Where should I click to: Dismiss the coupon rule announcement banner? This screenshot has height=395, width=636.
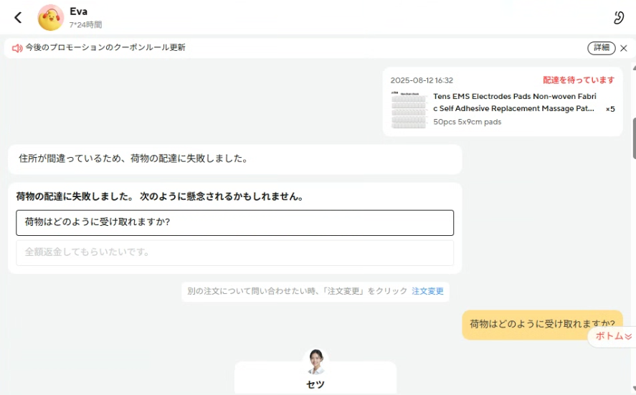click(624, 48)
